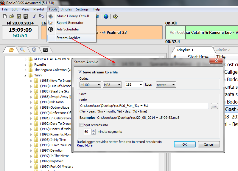Click OK in Stream Archive dialog
This screenshot has height=171, width=238.
[x=185, y=144]
